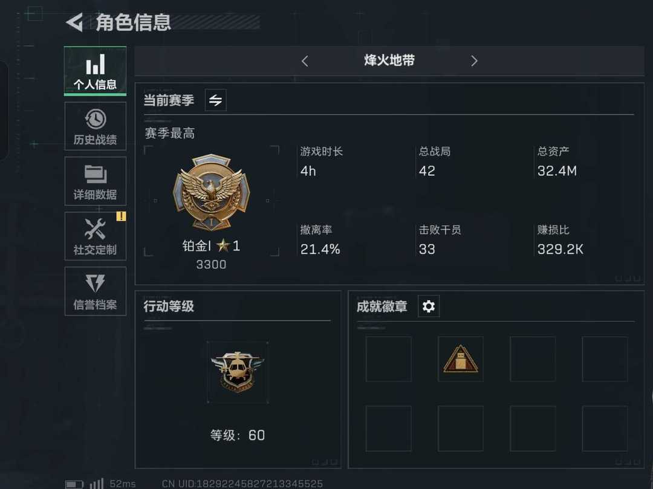Toggle season view with the swap arrows
653x489 pixels.
coord(216,100)
